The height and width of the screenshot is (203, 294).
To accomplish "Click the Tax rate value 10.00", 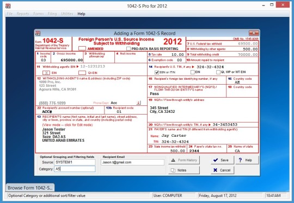I will point(177,55).
